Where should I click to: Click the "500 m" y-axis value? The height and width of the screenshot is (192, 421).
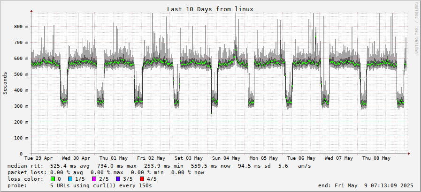(x=22, y=74)
